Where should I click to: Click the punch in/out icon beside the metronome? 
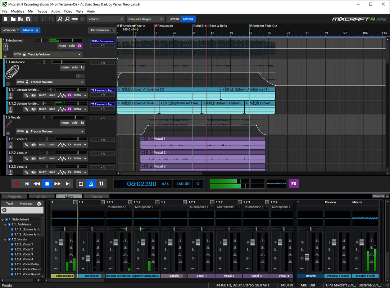click(101, 184)
